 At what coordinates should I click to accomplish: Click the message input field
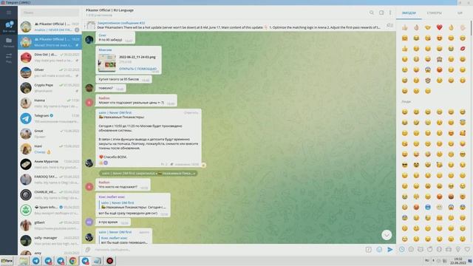(x=228, y=250)
